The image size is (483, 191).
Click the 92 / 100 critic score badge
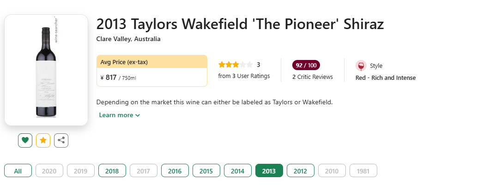306,65
